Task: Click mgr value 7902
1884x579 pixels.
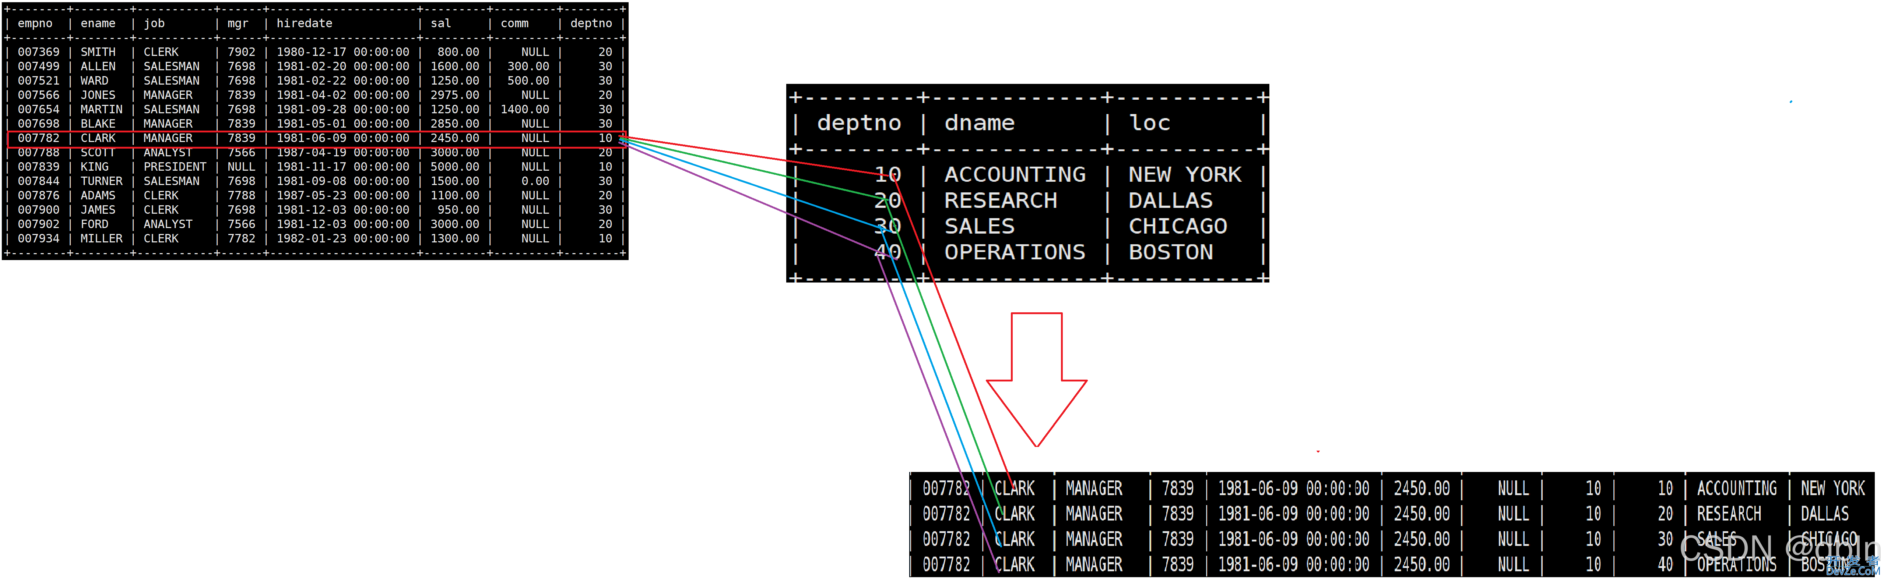Action: (241, 52)
